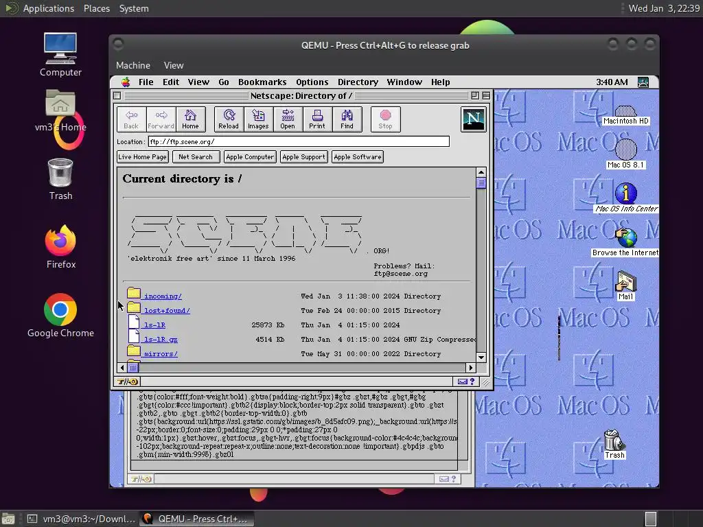Download the ls-lR.gz link
Screen dimensions: 703x527
pyautogui.click(x=161, y=339)
